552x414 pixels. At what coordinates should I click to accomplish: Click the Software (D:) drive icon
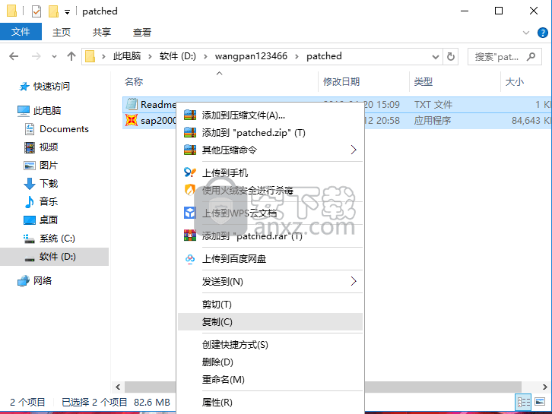point(30,259)
